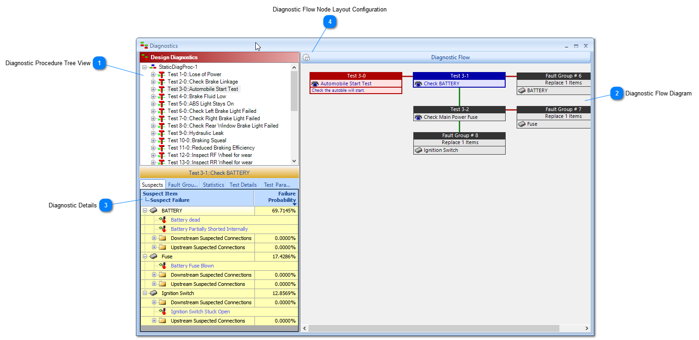699x340 pixels.
Task: Open the Diagnostic Flow layout configuration gear
Action: pyautogui.click(x=306, y=57)
